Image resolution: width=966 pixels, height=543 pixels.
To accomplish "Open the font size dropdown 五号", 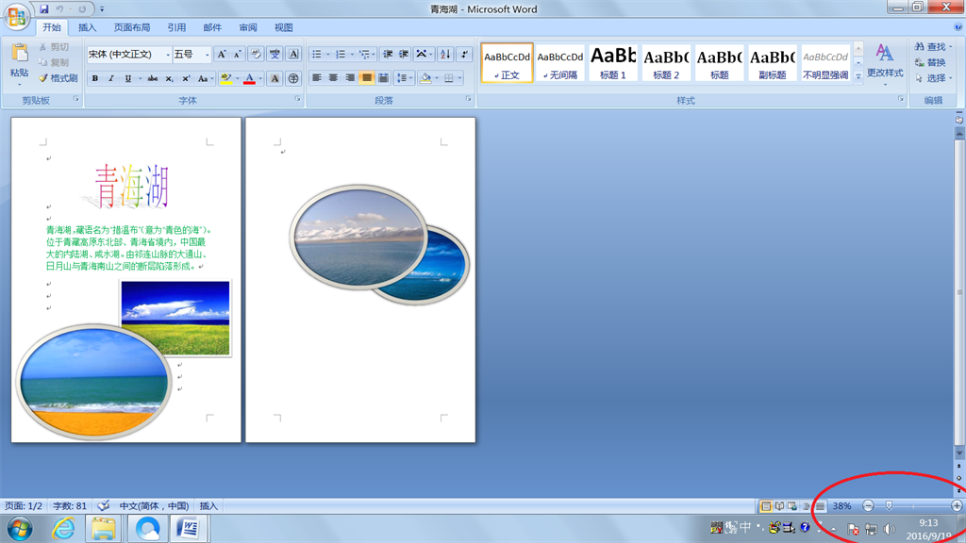I will 207,55.
